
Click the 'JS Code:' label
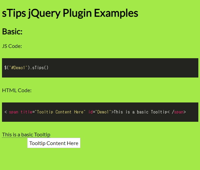click(x=12, y=46)
